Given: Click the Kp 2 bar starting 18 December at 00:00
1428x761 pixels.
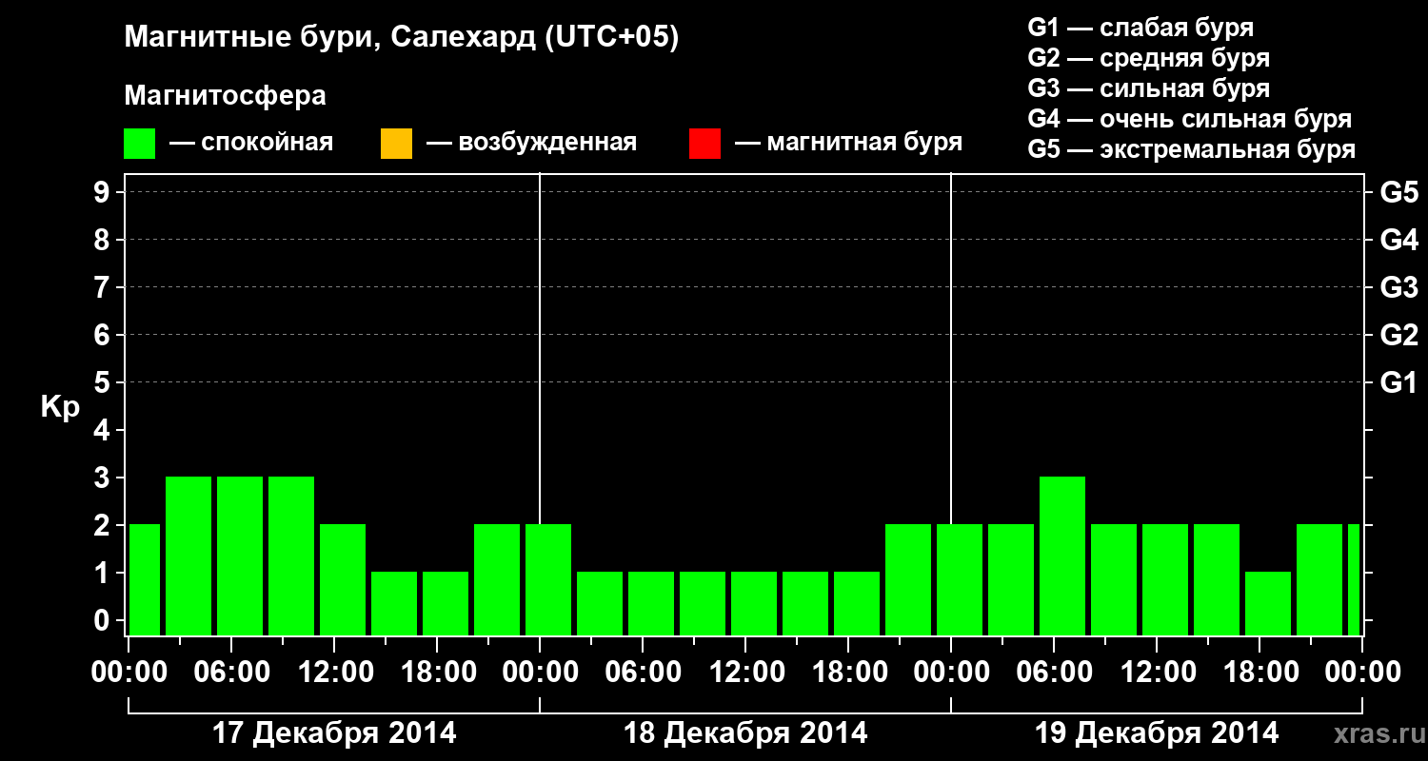Looking at the screenshot, I should [548, 579].
